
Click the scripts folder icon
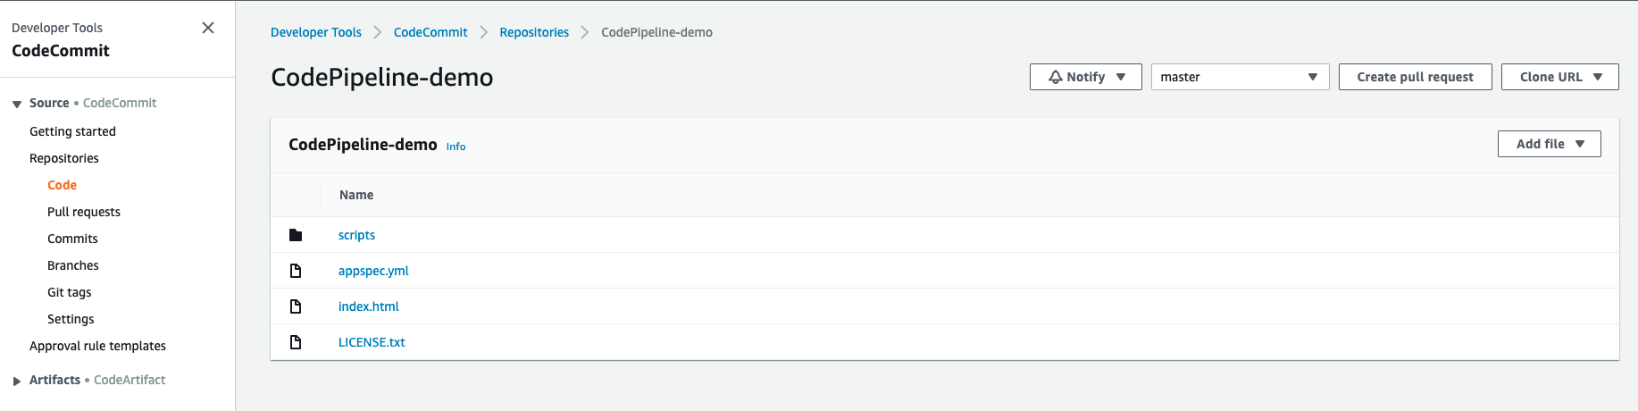(296, 235)
